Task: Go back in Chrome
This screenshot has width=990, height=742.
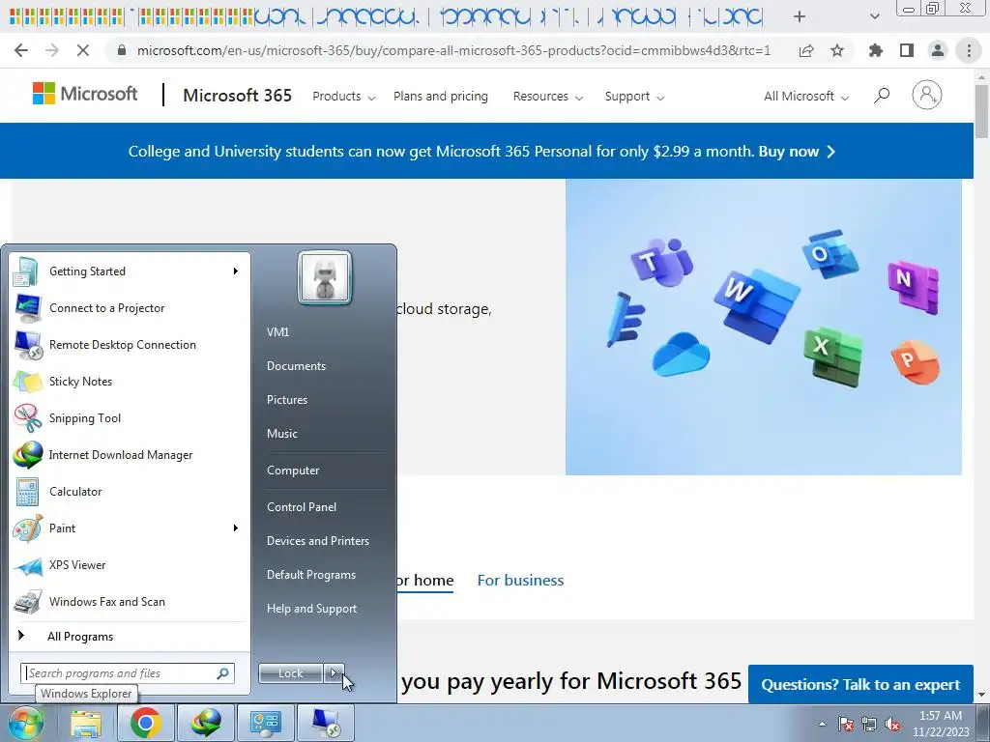Action: point(21,50)
